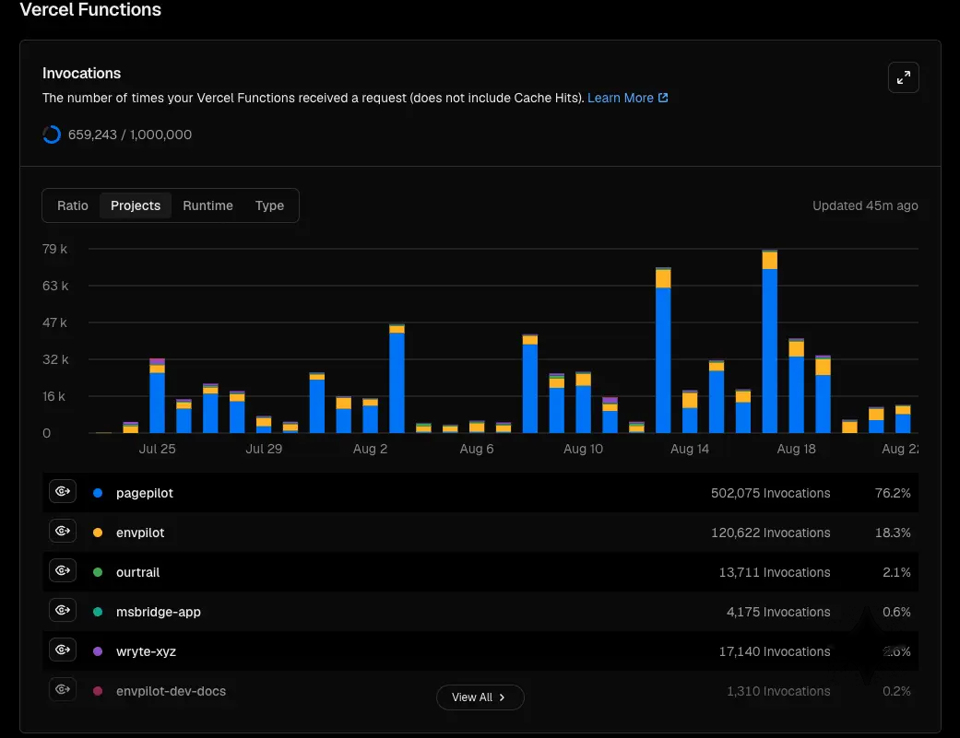Screen dimensions: 960x738
Task: Click the 13,711 Invocations value
Action: tap(775, 572)
